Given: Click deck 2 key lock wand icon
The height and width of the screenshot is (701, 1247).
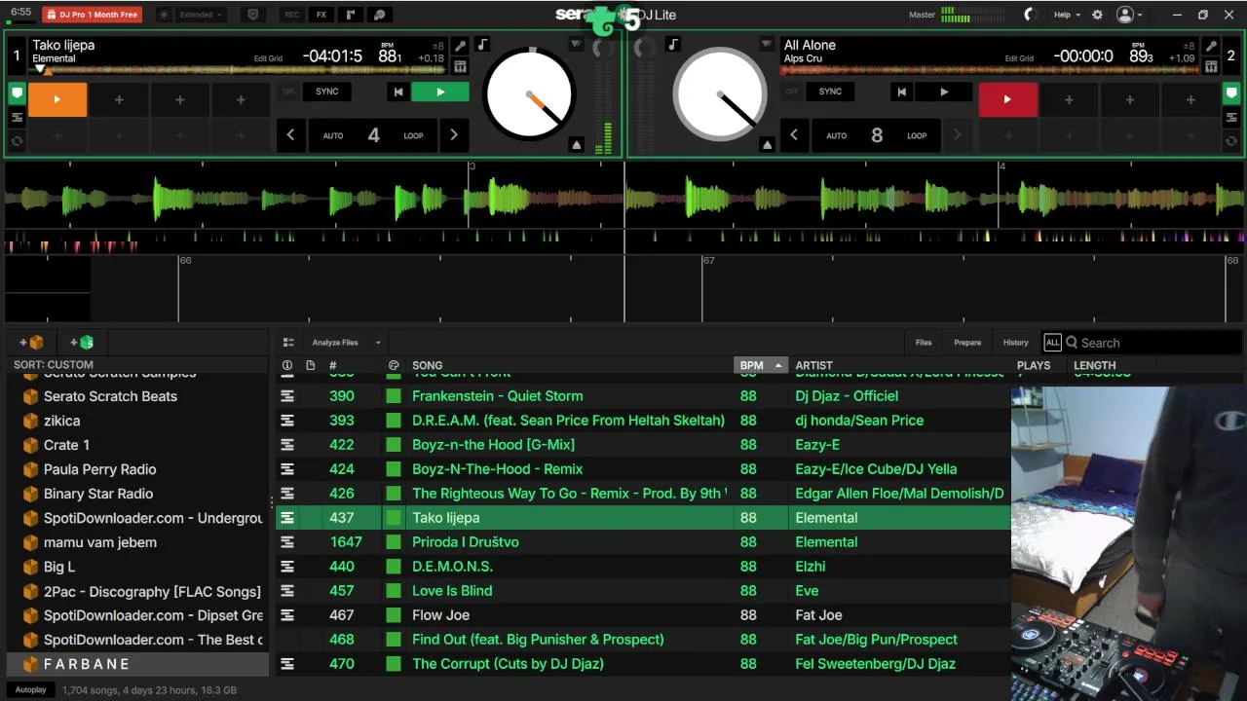Looking at the screenshot, I should (1211, 46).
